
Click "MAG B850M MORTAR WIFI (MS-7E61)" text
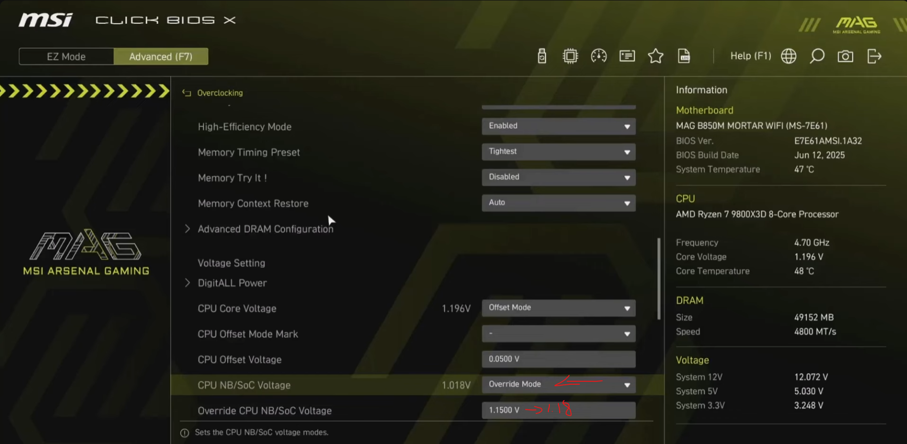tap(751, 126)
